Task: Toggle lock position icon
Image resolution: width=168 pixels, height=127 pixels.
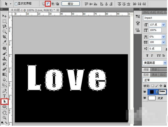Action: tap(161, 86)
